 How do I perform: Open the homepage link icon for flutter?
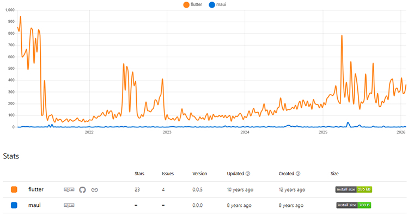pyautogui.click(x=95, y=189)
